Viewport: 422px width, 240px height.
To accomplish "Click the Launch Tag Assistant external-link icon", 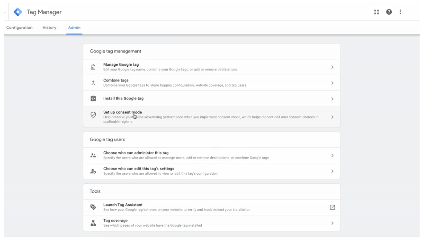I will pyautogui.click(x=332, y=207).
